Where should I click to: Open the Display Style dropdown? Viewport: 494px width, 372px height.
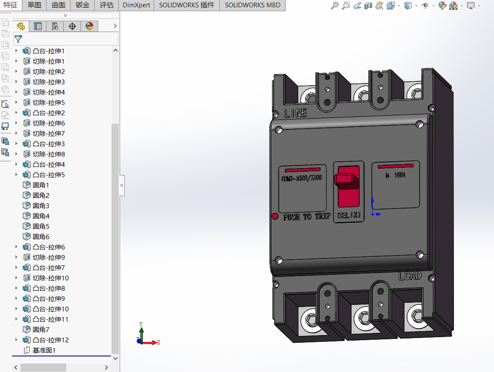pos(409,6)
